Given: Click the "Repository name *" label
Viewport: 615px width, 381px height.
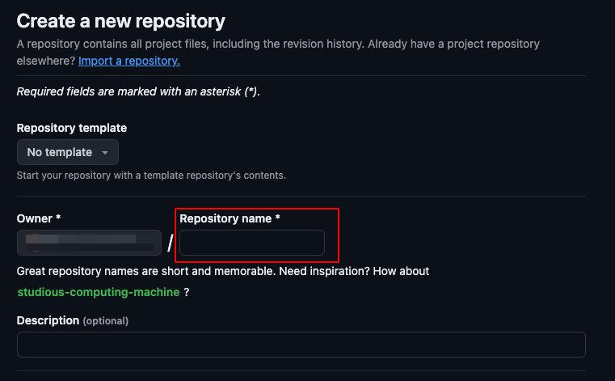Looking at the screenshot, I should coord(230,218).
